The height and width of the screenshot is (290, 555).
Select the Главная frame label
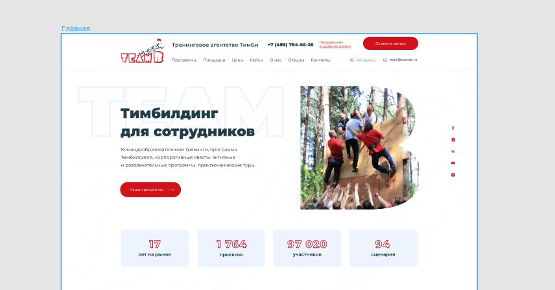click(x=76, y=29)
